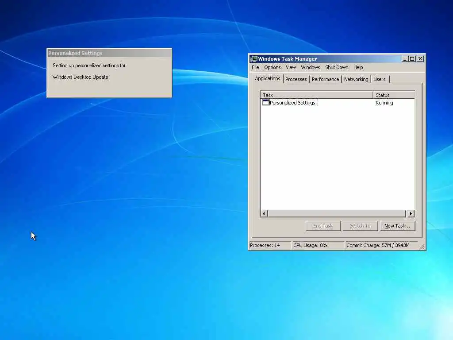Click the Switch To button

click(x=360, y=226)
